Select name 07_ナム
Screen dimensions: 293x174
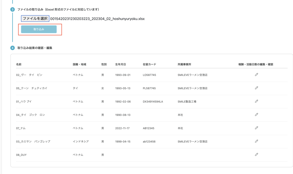[x=21, y=128]
